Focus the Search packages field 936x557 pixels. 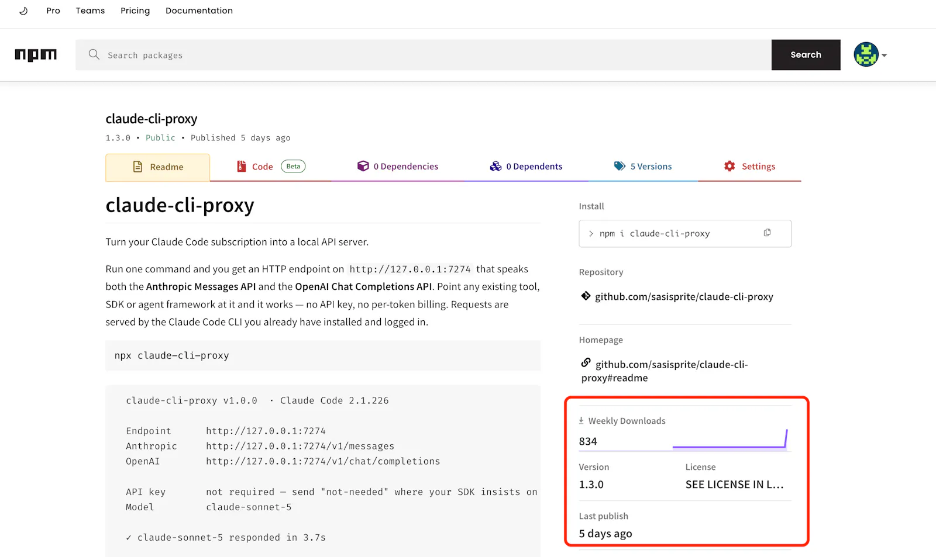click(423, 55)
